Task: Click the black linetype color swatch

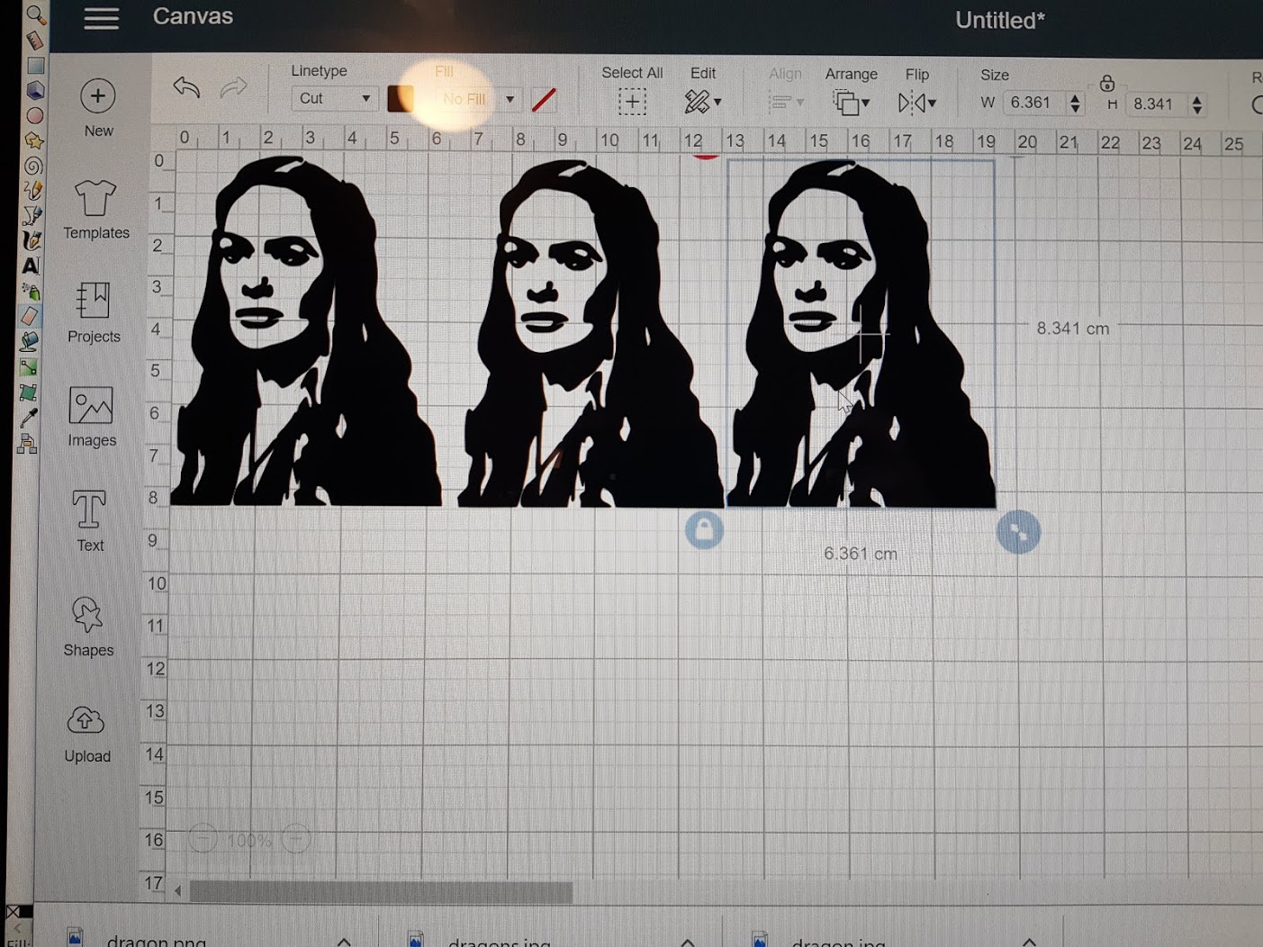Action: (401, 98)
